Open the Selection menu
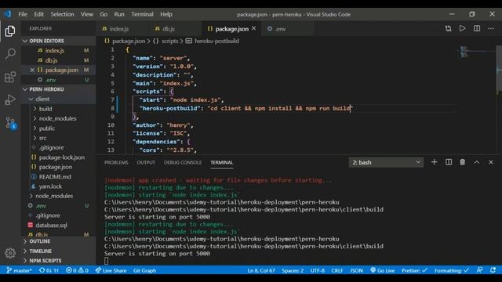 pos(62,14)
